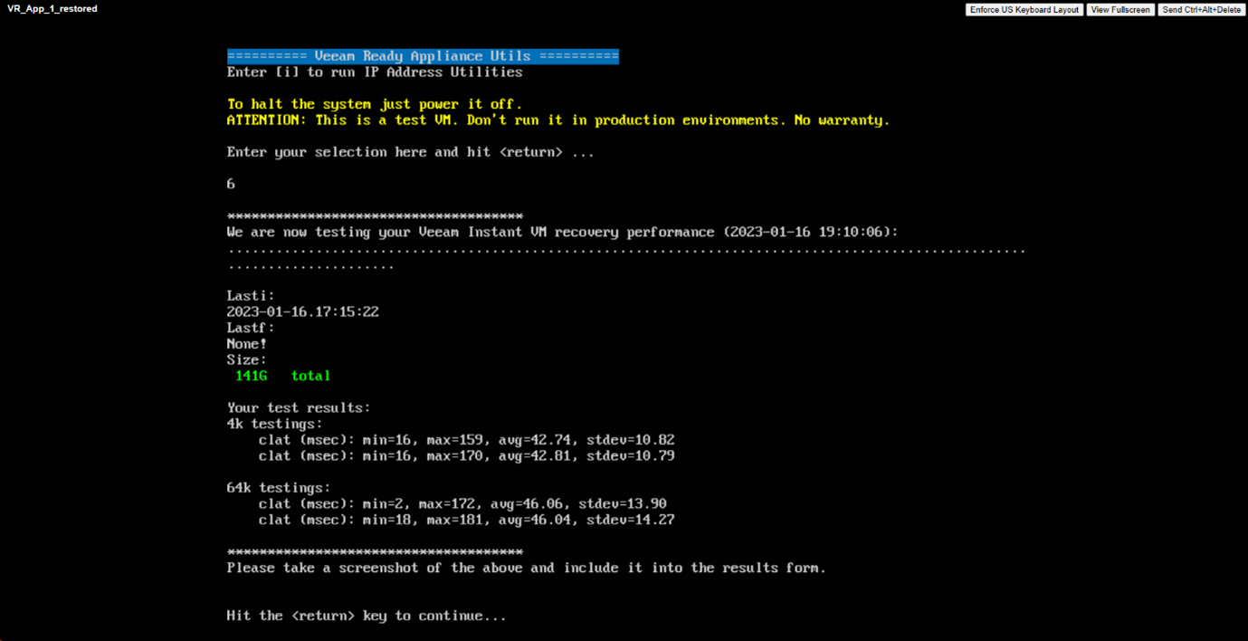This screenshot has height=641, width=1248.
Task: Click the 4k clat line with max=170
Action: 466,456
